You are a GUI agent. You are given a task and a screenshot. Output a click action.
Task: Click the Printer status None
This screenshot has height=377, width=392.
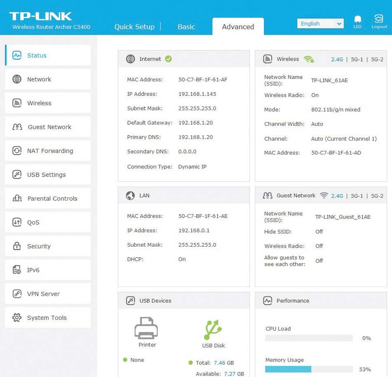[x=137, y=360]
